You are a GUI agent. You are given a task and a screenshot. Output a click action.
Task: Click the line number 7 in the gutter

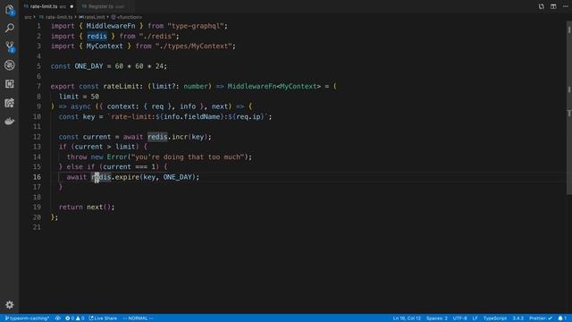(38, 87)
